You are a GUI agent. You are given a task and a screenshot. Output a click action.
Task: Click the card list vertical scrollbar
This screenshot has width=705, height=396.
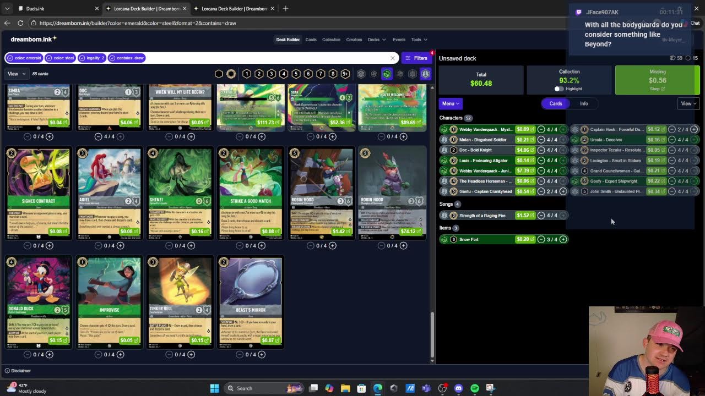432,335
